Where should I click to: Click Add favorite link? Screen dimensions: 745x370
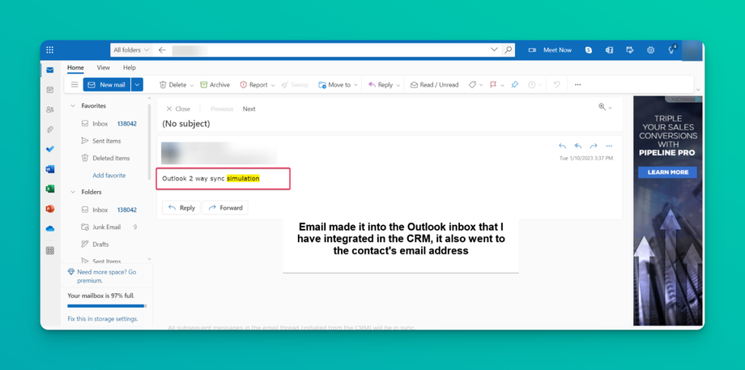[109, 175]
